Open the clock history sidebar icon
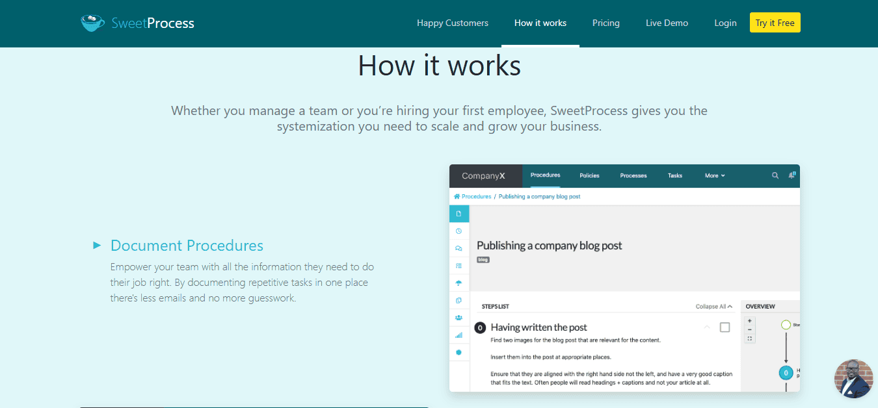878x408 pixels. 459,231
